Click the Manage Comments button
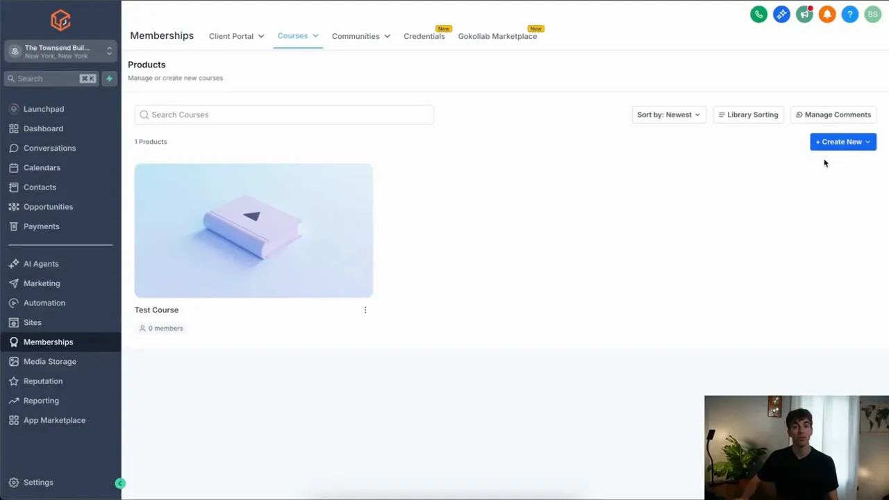 (833, 115)
